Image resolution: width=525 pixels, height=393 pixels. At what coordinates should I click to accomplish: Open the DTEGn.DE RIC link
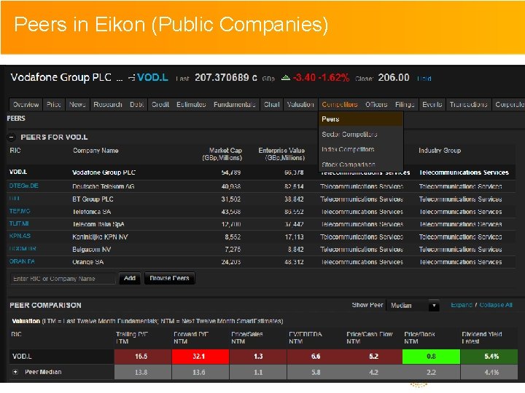point(24,186)
